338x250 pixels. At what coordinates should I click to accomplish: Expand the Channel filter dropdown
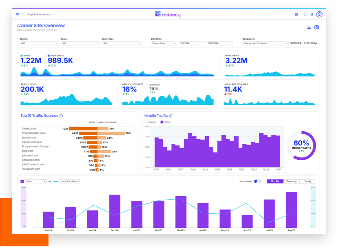click(x=39, y=43)
